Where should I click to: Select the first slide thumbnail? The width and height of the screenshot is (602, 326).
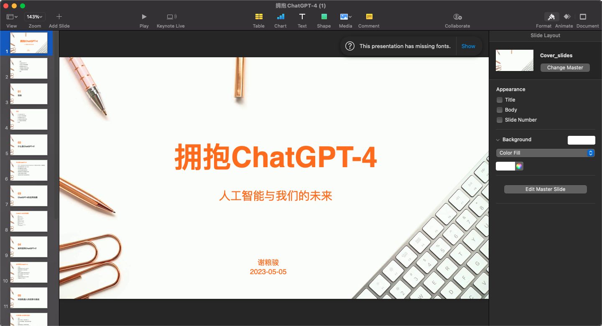point(28,43)
